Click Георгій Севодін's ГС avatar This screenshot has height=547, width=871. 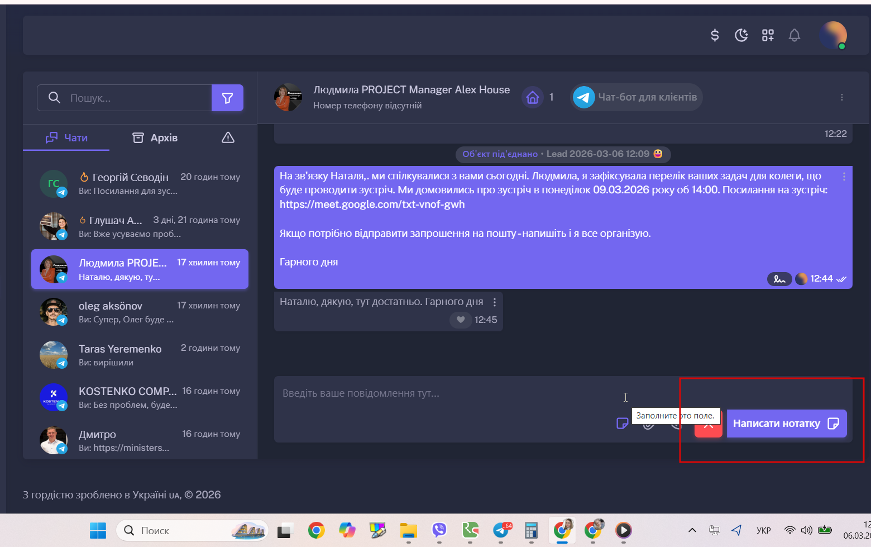pos(54,183)
